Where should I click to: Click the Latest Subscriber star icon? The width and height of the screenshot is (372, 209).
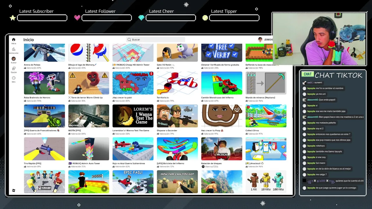coord(12,18)
